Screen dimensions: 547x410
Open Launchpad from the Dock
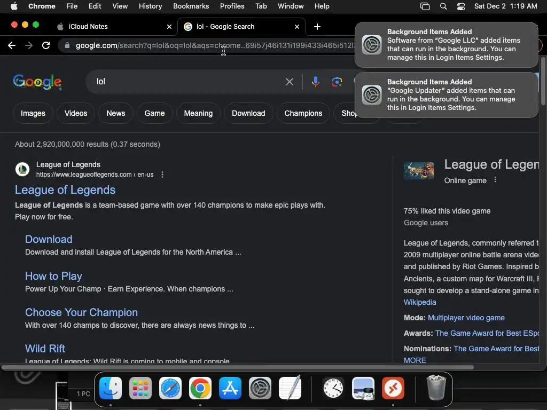(140, 388)
